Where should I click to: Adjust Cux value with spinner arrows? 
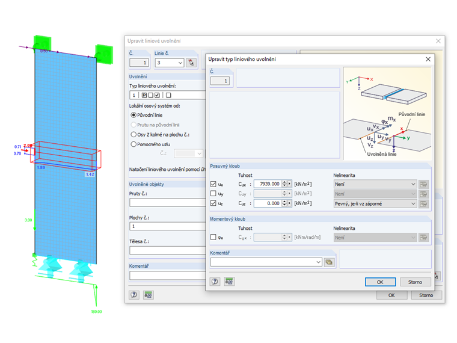[284, 184]
